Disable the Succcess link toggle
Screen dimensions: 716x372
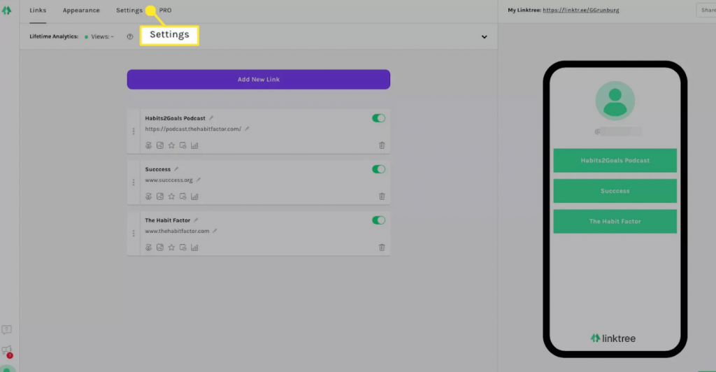tap(378, 169)
